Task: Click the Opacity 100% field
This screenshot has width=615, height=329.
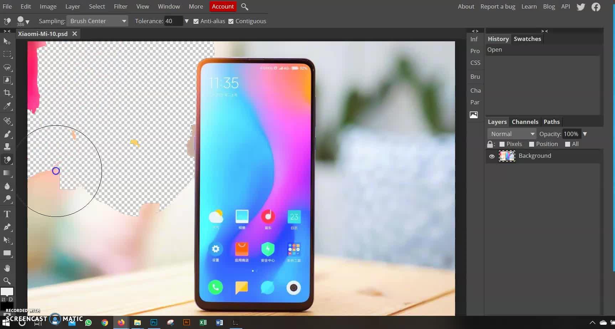Action: pyautogui.click(x=571, y=134)
